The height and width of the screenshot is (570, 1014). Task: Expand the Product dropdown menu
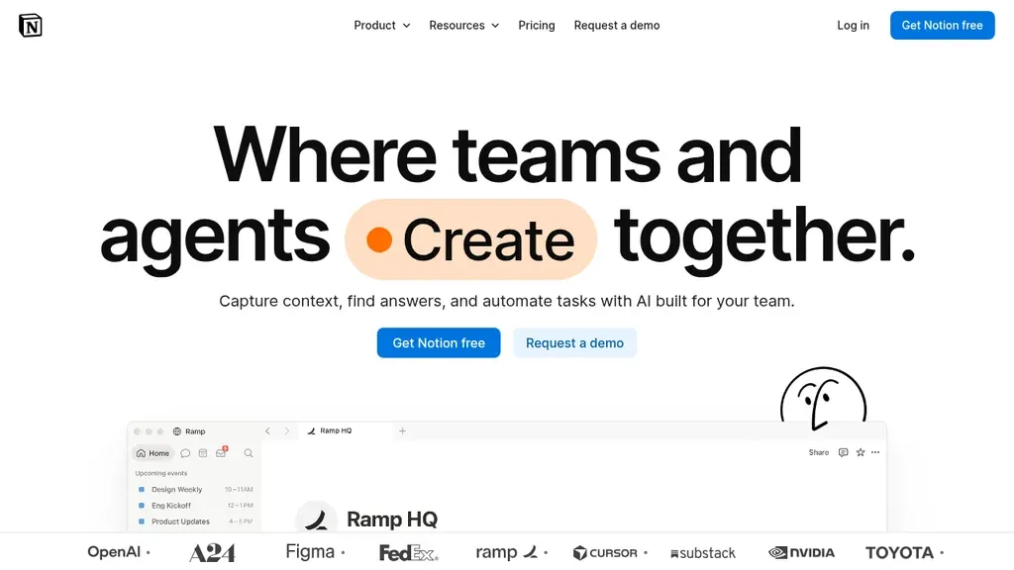tap(381, 25)
